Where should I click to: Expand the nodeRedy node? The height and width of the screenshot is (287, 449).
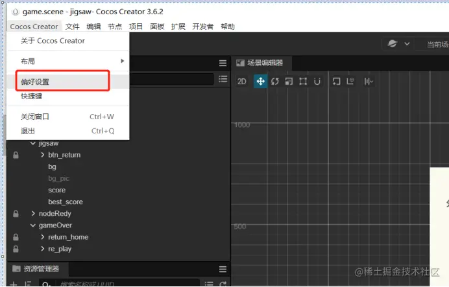(x=33, y=213)
